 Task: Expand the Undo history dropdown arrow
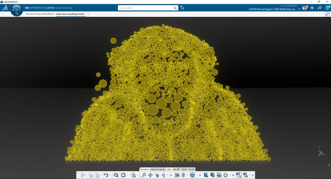click(110, 175)
